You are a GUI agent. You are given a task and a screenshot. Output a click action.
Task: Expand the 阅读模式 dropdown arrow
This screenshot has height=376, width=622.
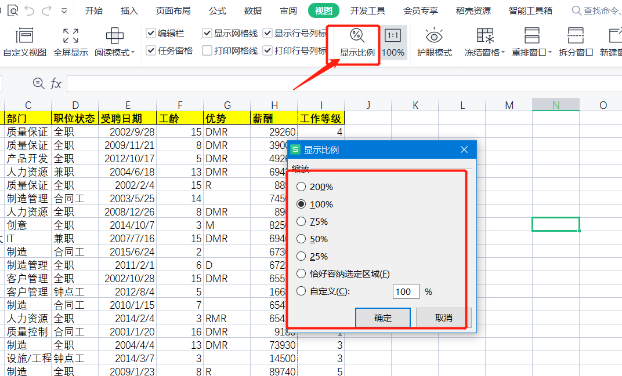[x=133, y=52]
